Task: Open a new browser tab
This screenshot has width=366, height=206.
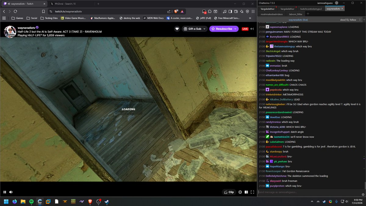Action: click(98, 4)
